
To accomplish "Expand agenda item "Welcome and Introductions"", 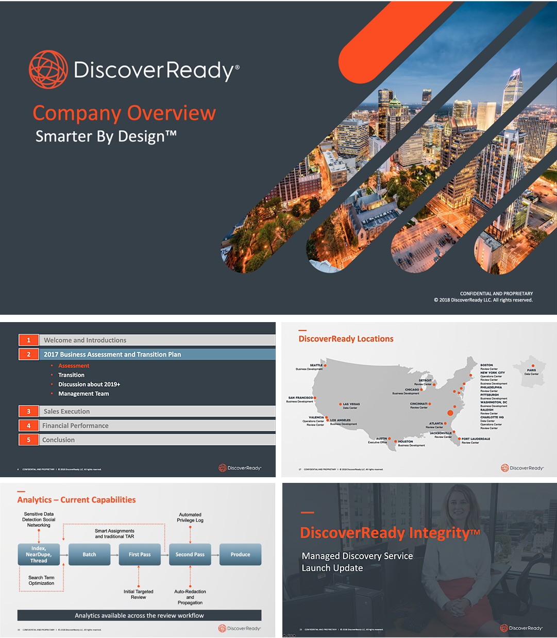I will 85,340.
